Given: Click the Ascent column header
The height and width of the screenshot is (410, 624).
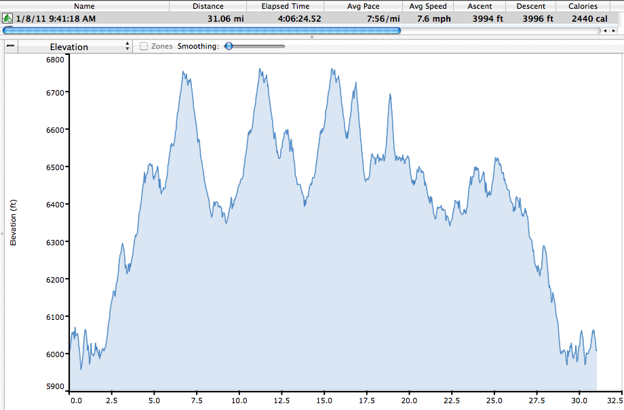Looking at the screenshot, I should 480,6.
